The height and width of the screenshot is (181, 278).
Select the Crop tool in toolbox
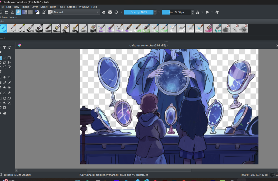click(9, 77)
